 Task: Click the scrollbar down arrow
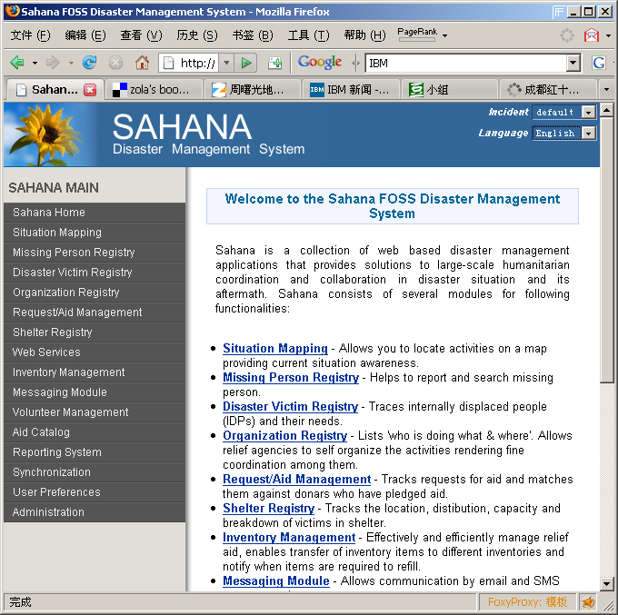click(x=607, y=583)
